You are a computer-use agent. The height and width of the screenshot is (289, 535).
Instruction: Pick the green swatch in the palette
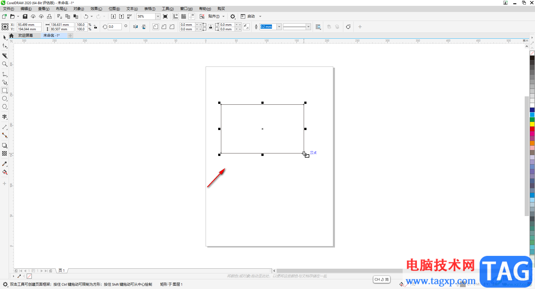532,119
